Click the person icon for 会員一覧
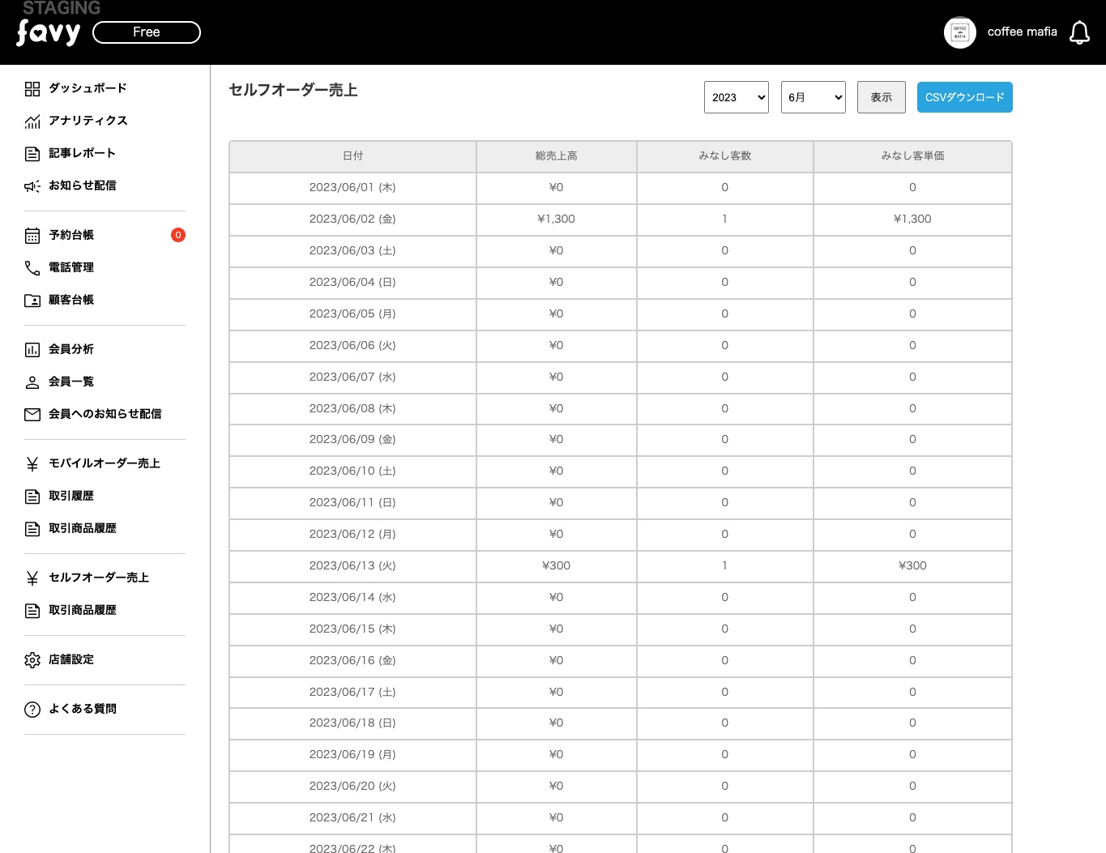Screen dimensions: 1106x853 [x=32, y=382]
